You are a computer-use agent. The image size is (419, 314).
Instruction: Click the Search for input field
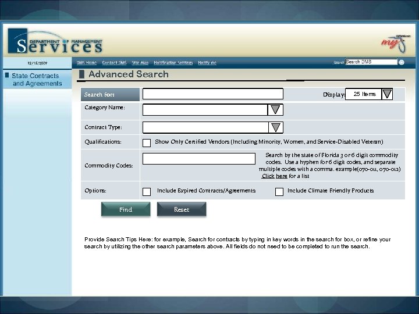(x=213, y=94)
